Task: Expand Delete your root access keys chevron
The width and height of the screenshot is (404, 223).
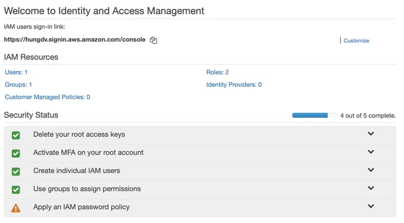Action: [371, 133]
